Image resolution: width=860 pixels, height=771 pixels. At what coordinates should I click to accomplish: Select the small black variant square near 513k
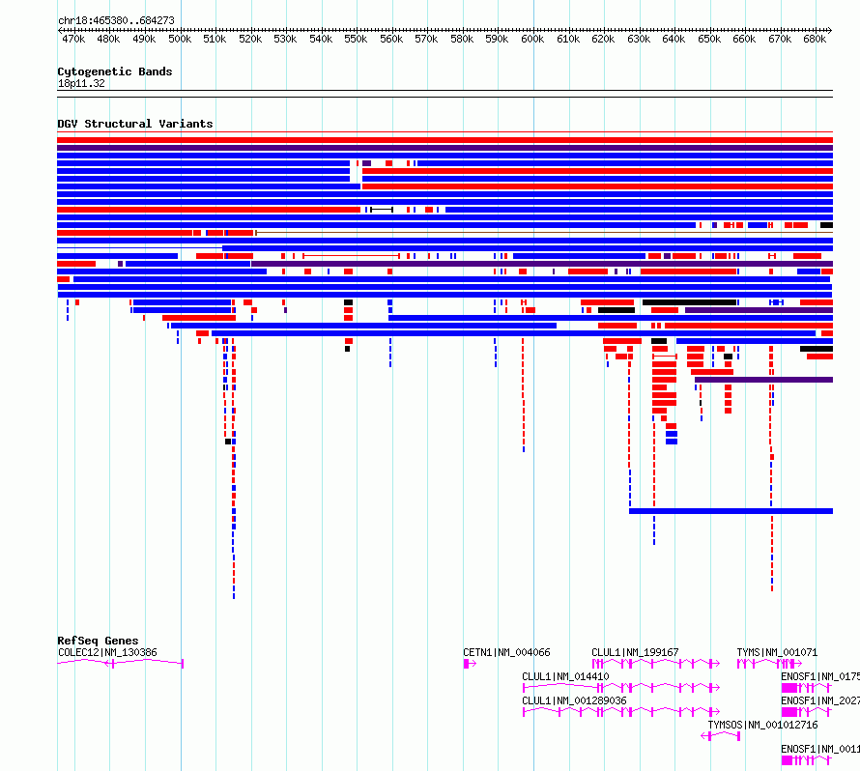[x=228, y=442]
